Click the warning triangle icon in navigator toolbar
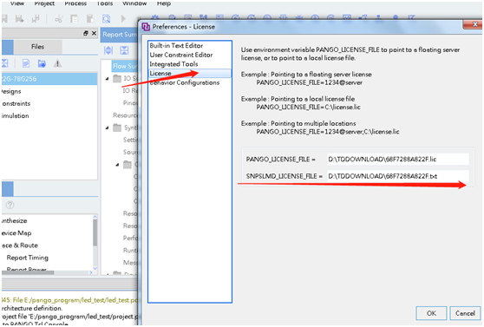Viewport: 484px width, 327px height. coord(57,63)
